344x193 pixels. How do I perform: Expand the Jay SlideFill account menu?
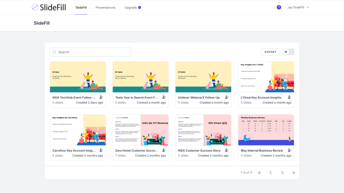(x=298, y=7)
